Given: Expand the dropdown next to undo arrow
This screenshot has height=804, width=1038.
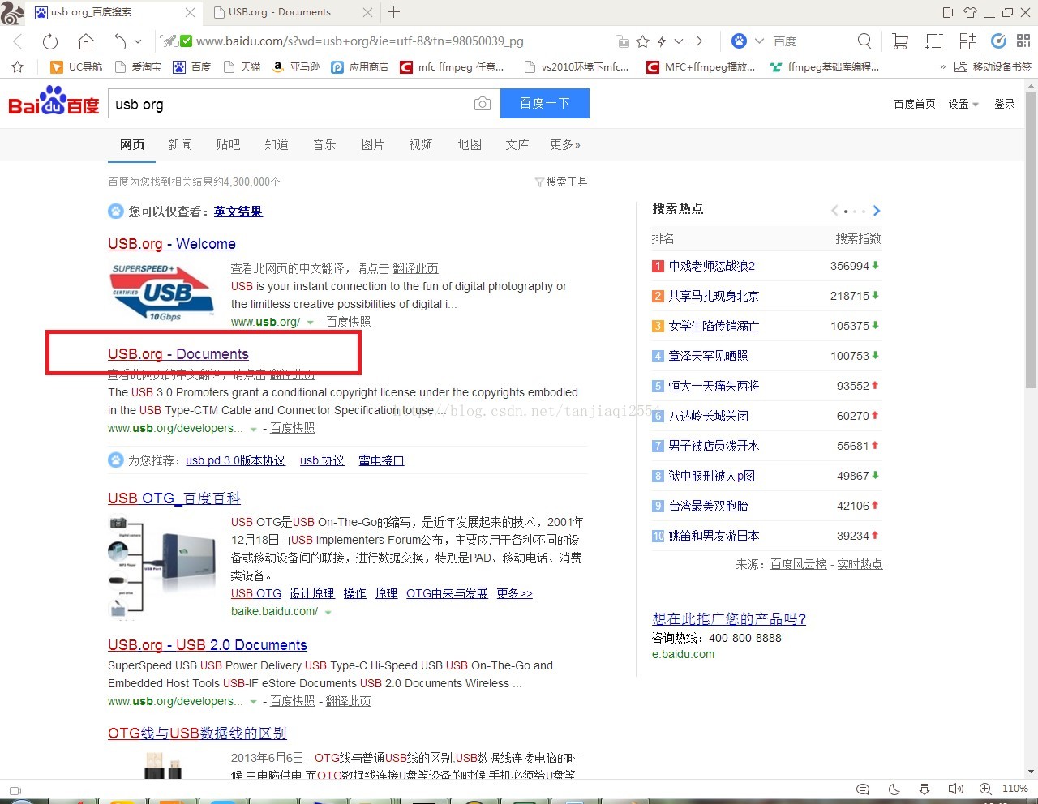Looking at the screenshot, I should tap(138, 41).
